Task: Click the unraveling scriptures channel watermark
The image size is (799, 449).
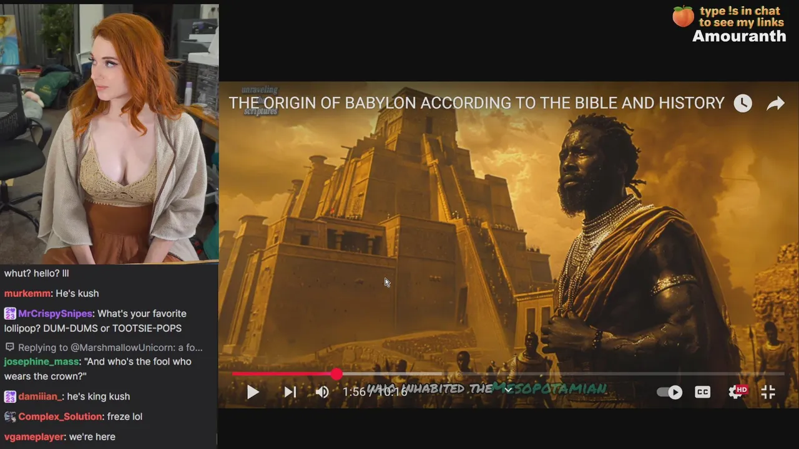Action: tap(260, 100)
